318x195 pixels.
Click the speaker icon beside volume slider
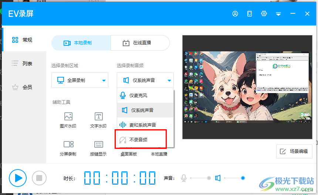coord(218,178)
